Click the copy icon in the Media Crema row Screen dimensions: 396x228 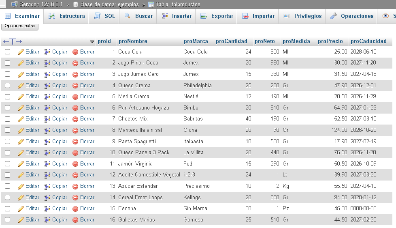click(47, 97)
